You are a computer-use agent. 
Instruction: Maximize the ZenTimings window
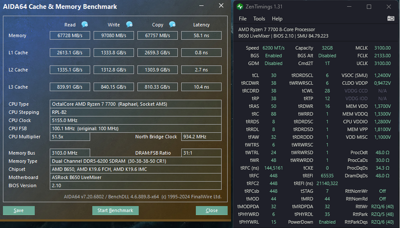click(x=369, y=7)
